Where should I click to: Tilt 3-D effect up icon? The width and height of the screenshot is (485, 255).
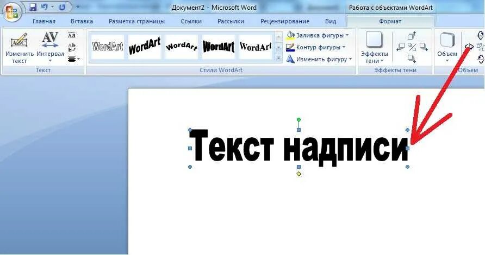481,59
